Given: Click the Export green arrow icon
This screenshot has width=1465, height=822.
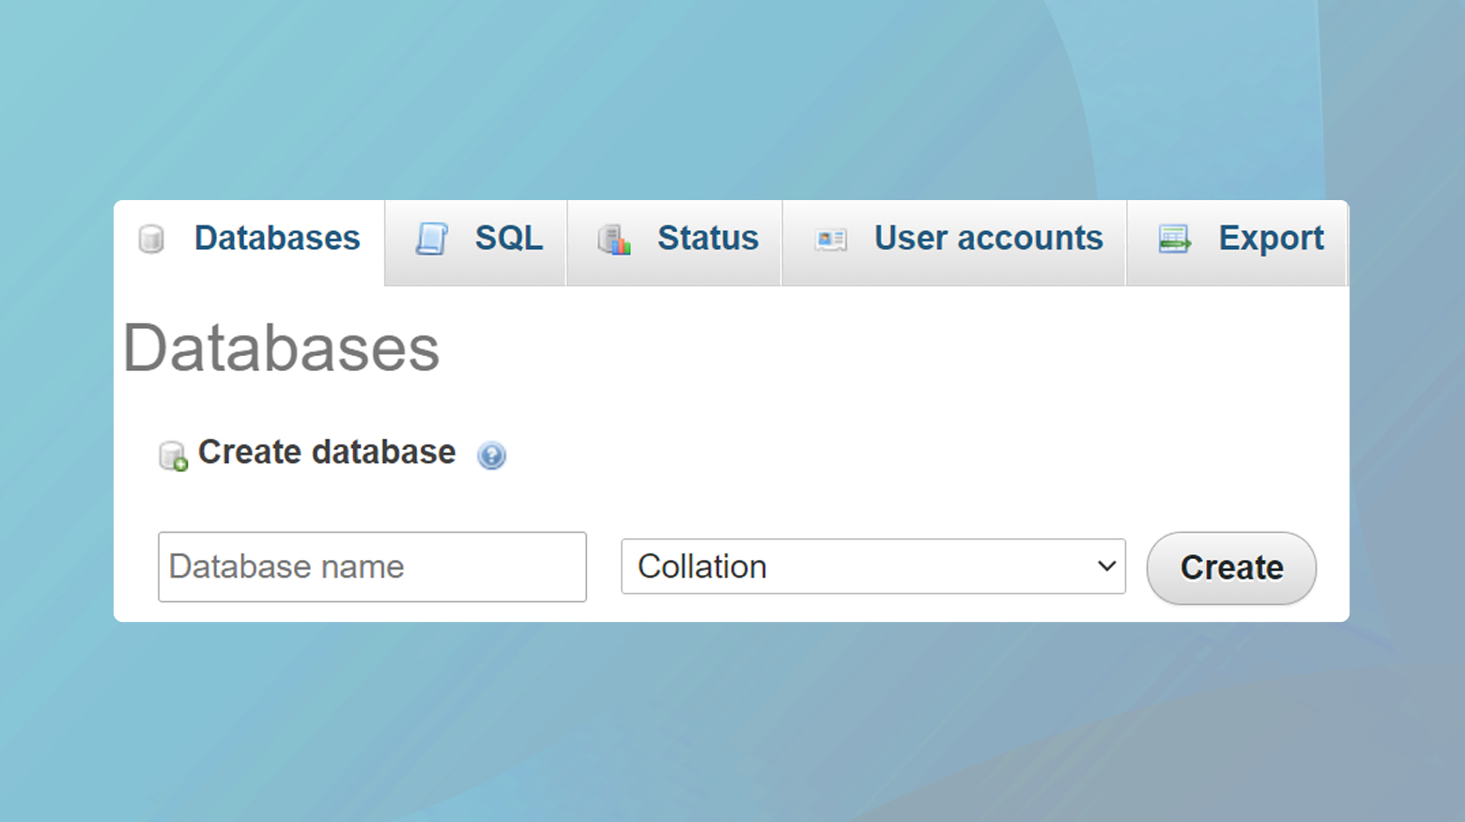Looking at the screenshot, I should click(1174, 240).
